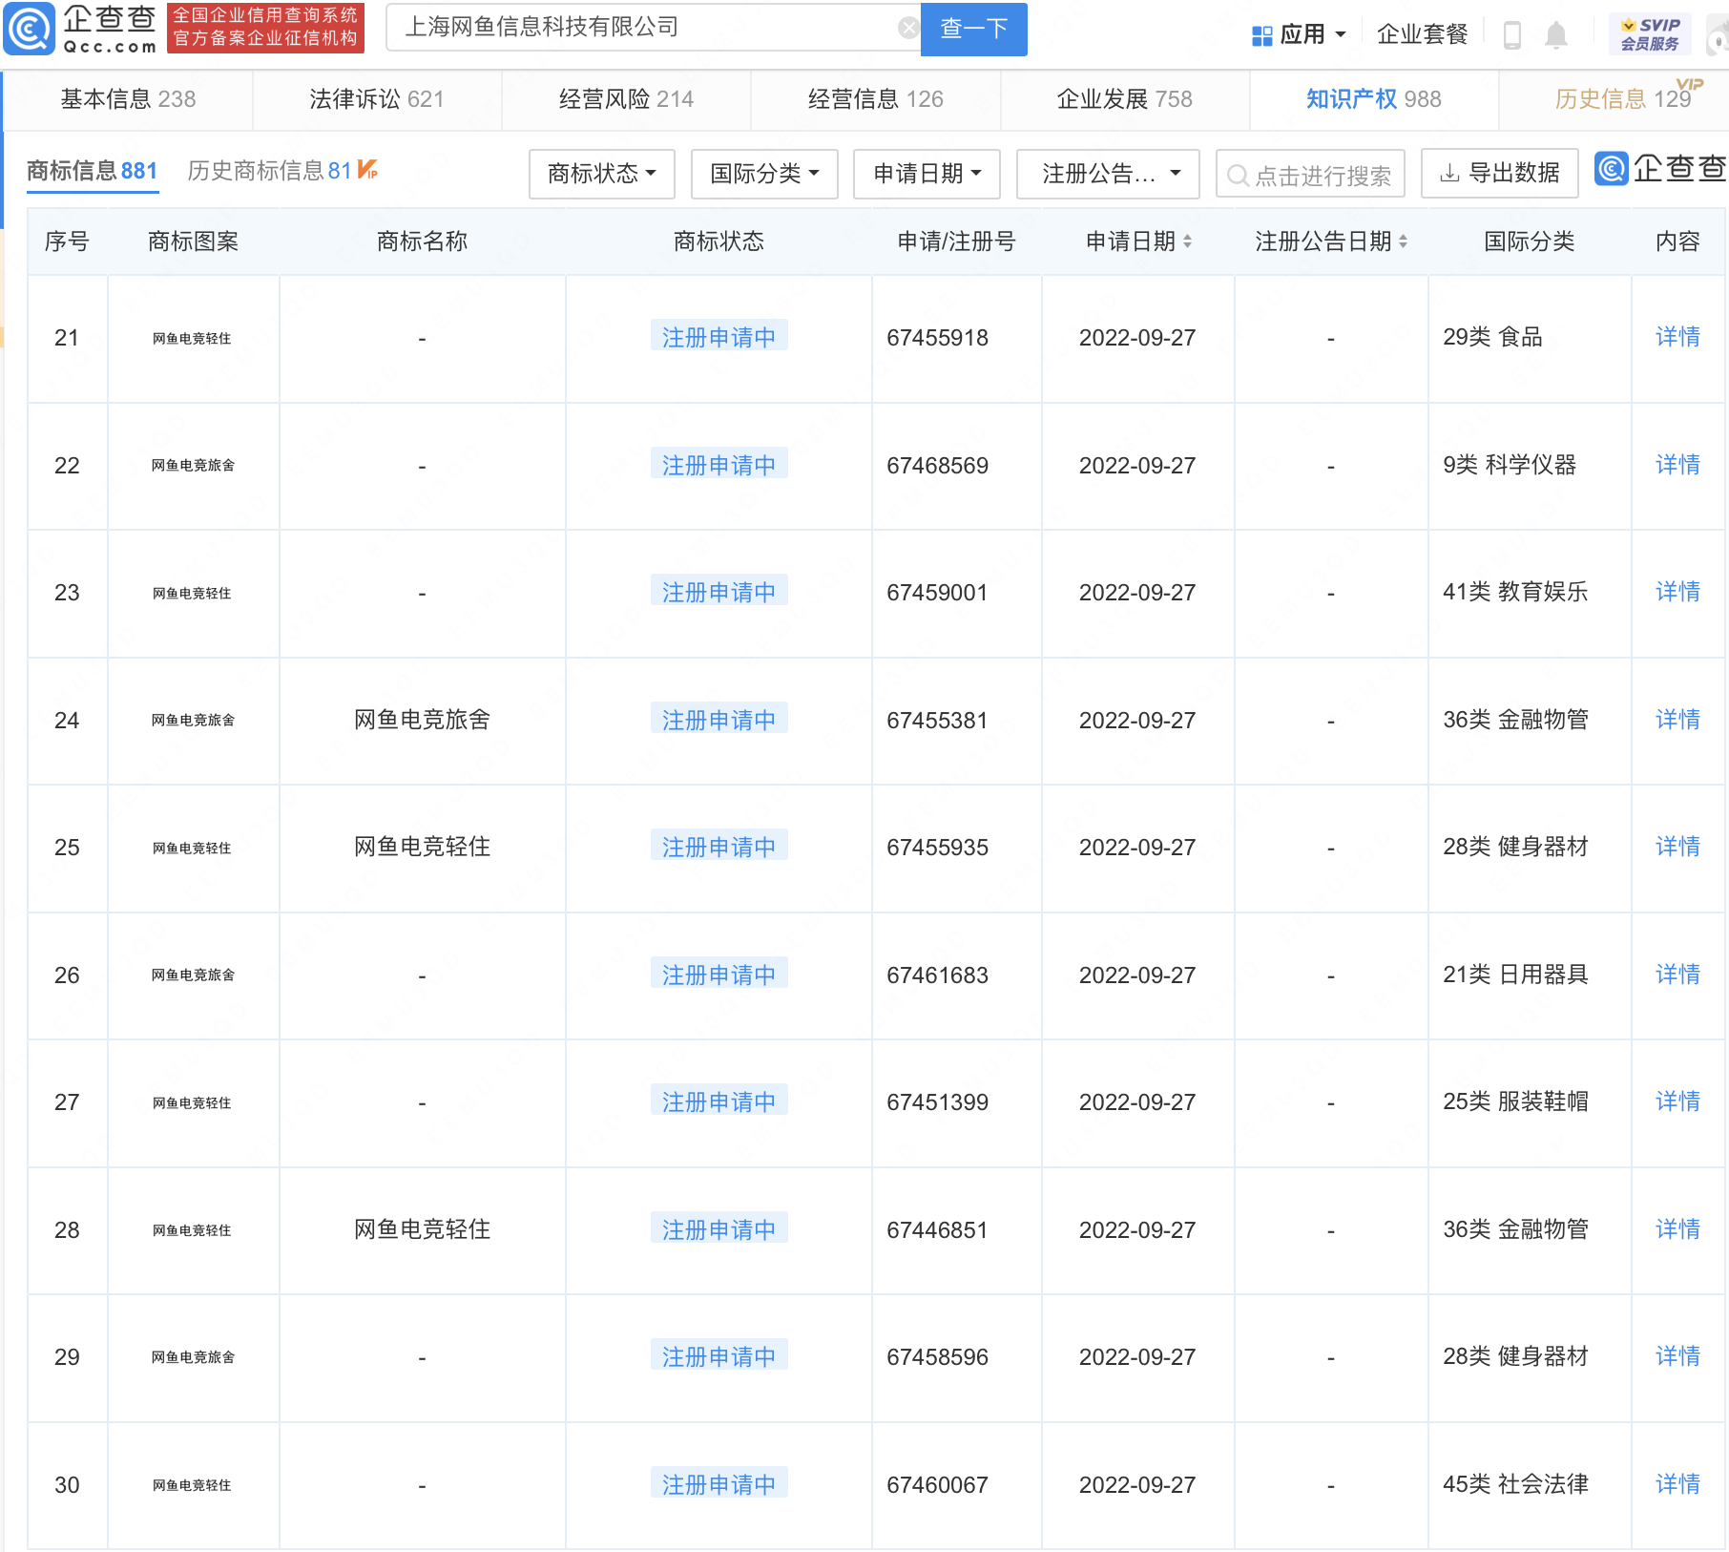Click the red 全国企业信用查询系统 banner
The width and height of the screenshot is (1729, 1552).
pos(265,28)
